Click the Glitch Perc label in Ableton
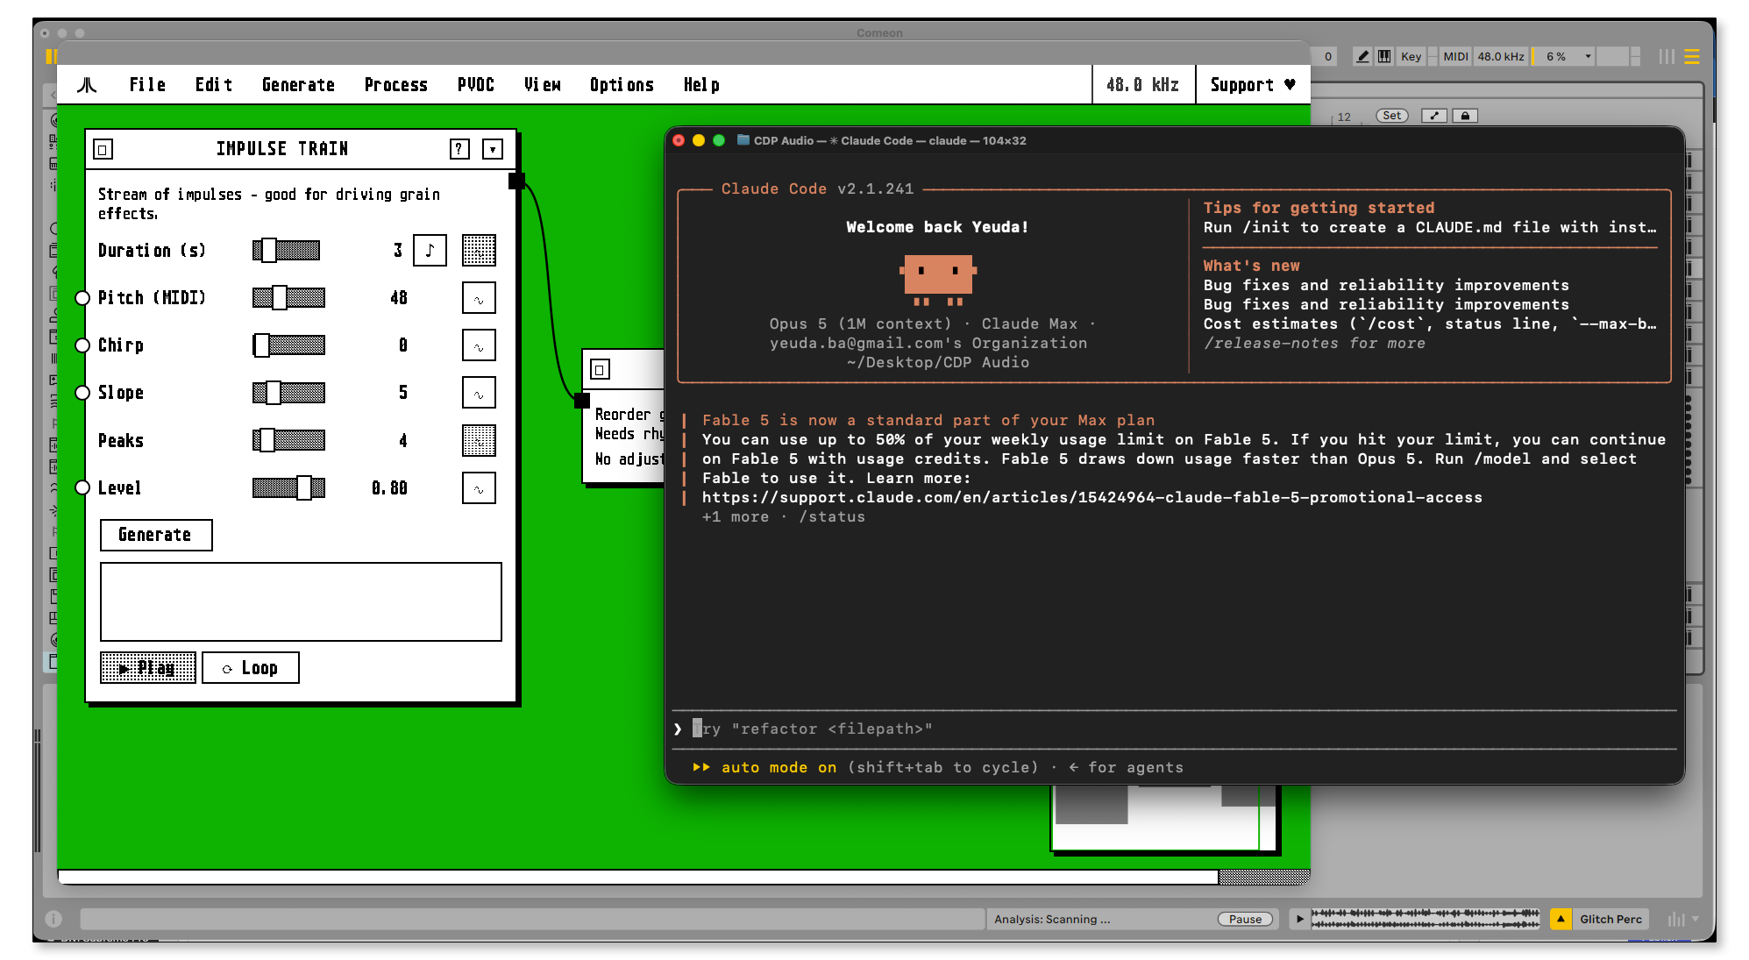 point(1610,919)
